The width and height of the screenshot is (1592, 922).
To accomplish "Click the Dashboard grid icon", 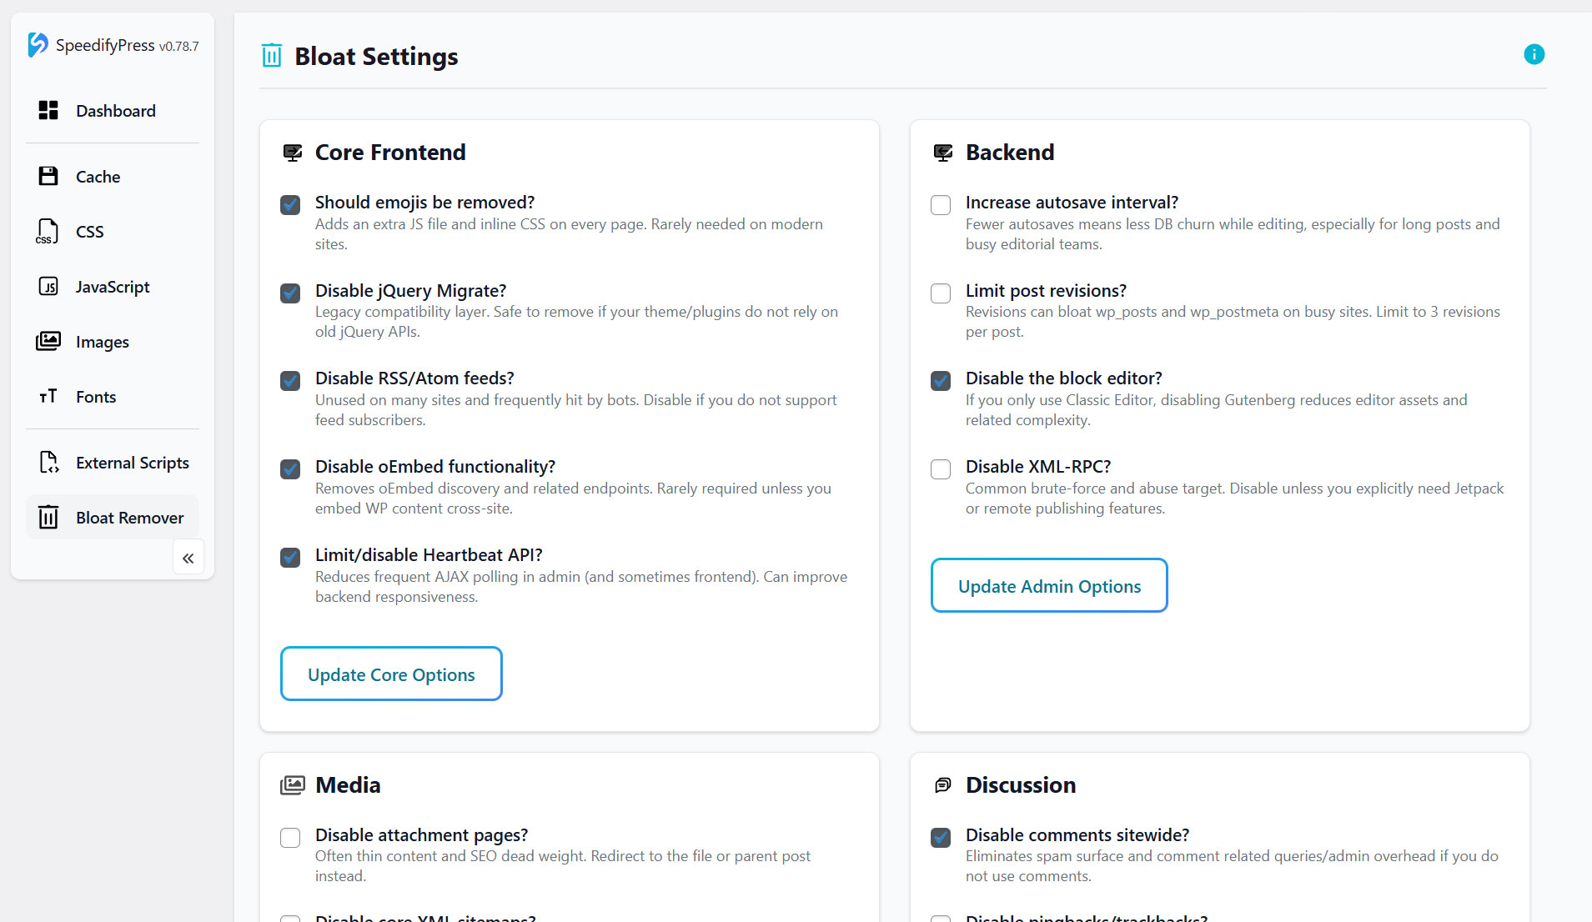I will coord(48,110).
